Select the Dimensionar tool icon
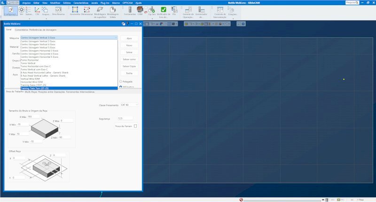Screen dimensions: 376x202 coord(87,11)
